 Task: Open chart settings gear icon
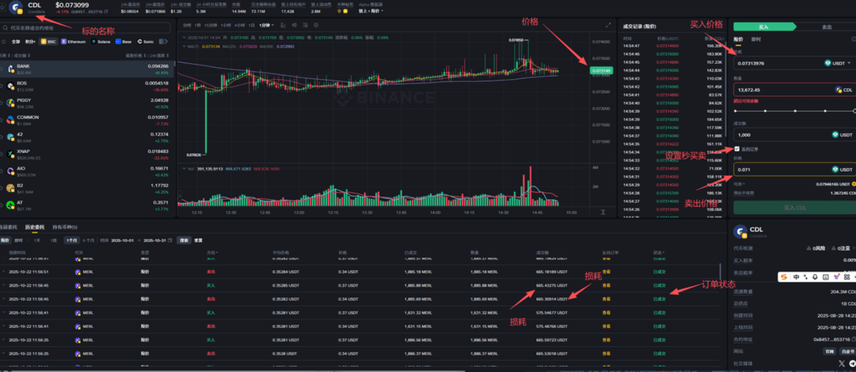pyautogui.click(x=316, y=25)
